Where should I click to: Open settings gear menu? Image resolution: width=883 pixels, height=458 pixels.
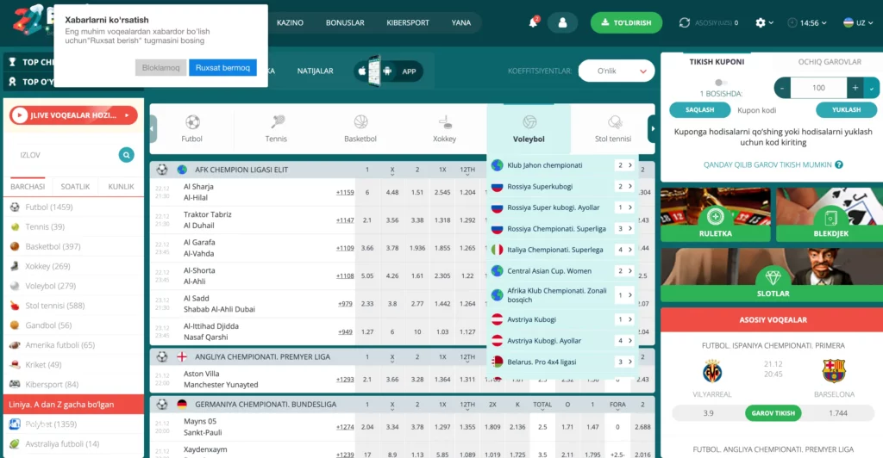click(x=764, y=22)
